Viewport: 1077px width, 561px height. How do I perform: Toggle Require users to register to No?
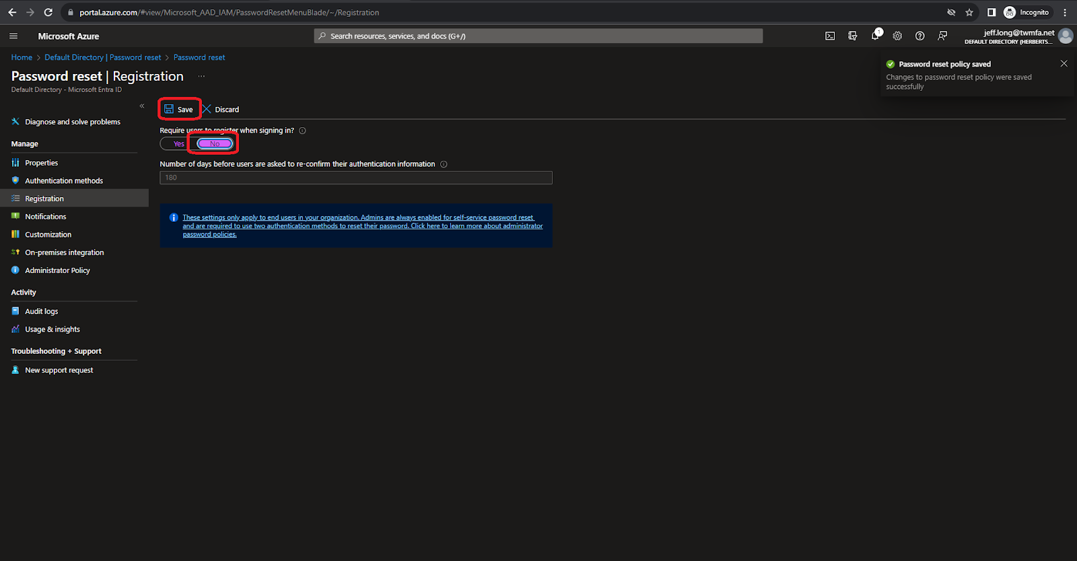pyautogui.click(x=215, y=144)
